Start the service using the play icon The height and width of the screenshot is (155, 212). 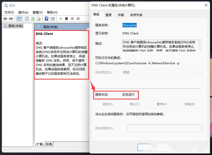[61, 18]
